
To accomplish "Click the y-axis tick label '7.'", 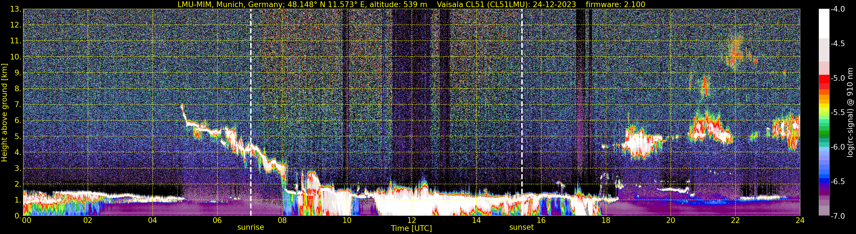I will click(18, 105).
